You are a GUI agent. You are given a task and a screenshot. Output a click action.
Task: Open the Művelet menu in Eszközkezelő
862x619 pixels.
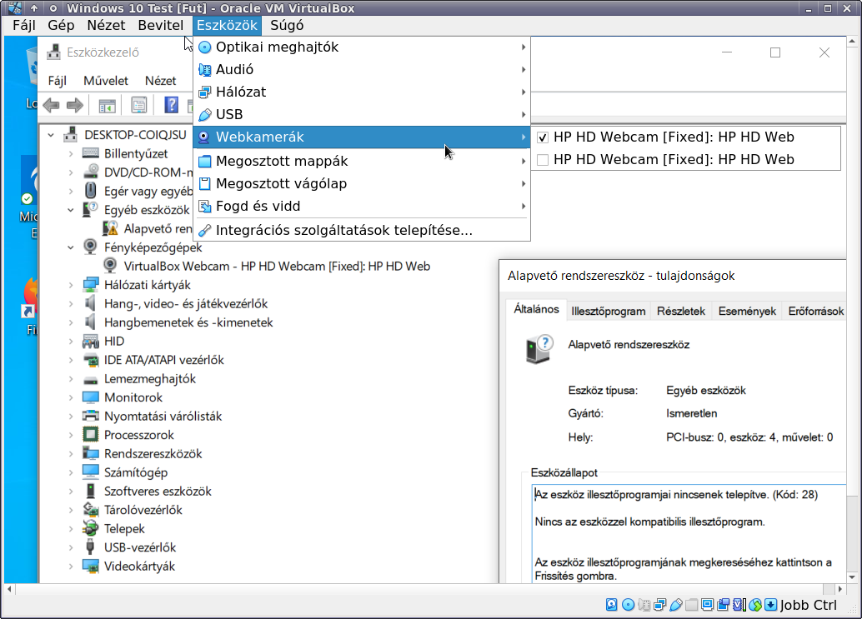[106, 81]
